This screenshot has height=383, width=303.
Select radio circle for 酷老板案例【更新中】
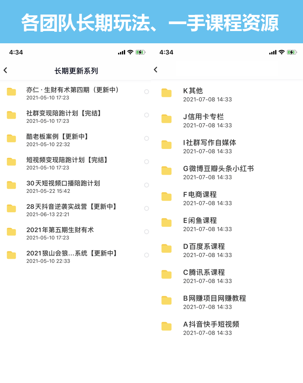coord(147,138)
